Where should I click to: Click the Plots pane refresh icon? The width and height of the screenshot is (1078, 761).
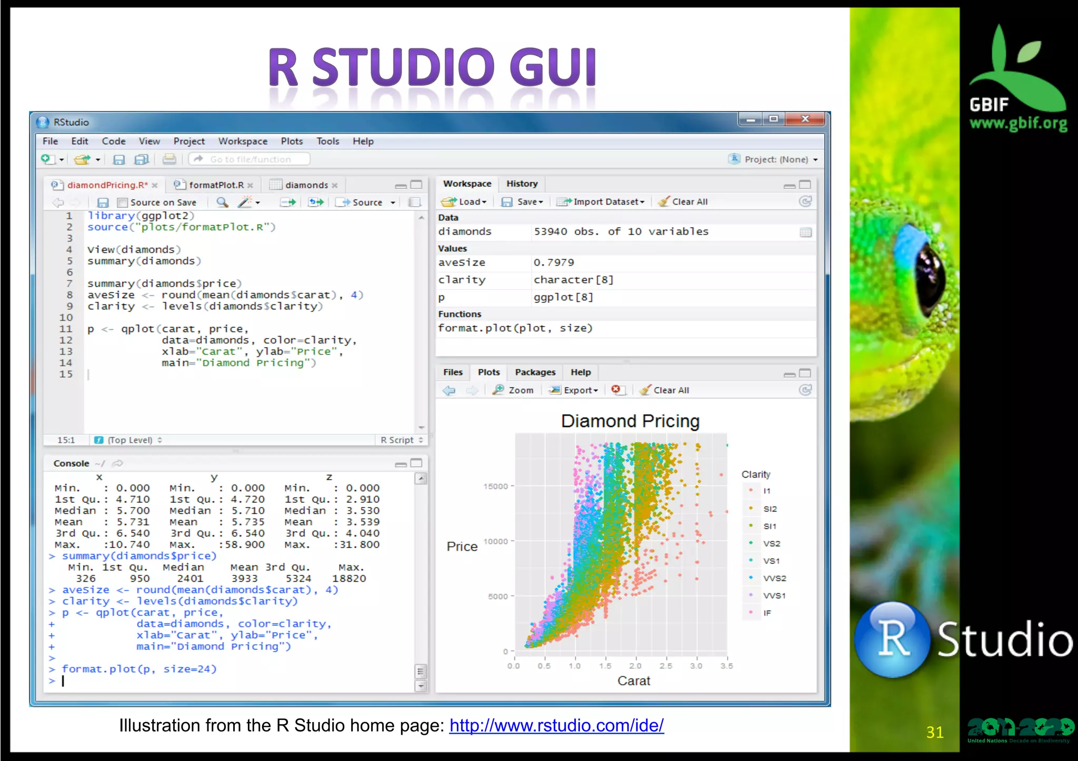pyautogui.click(x=805, y=390)
